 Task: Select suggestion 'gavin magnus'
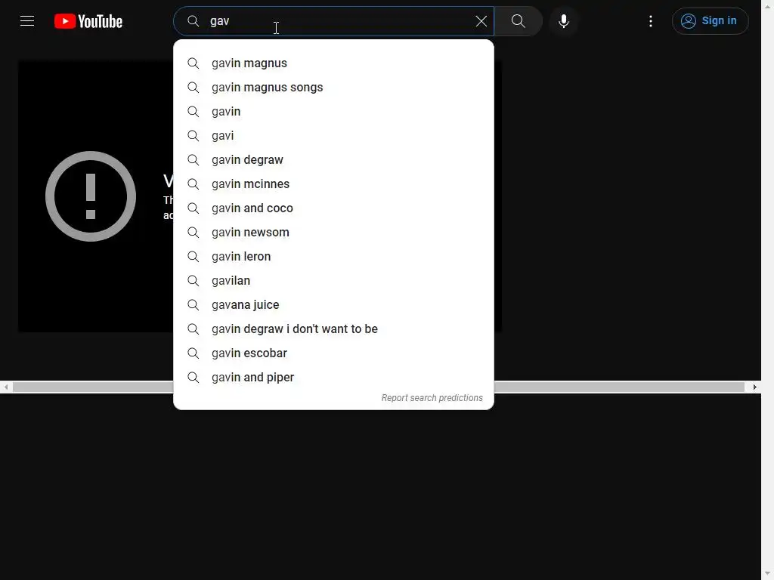333,63
